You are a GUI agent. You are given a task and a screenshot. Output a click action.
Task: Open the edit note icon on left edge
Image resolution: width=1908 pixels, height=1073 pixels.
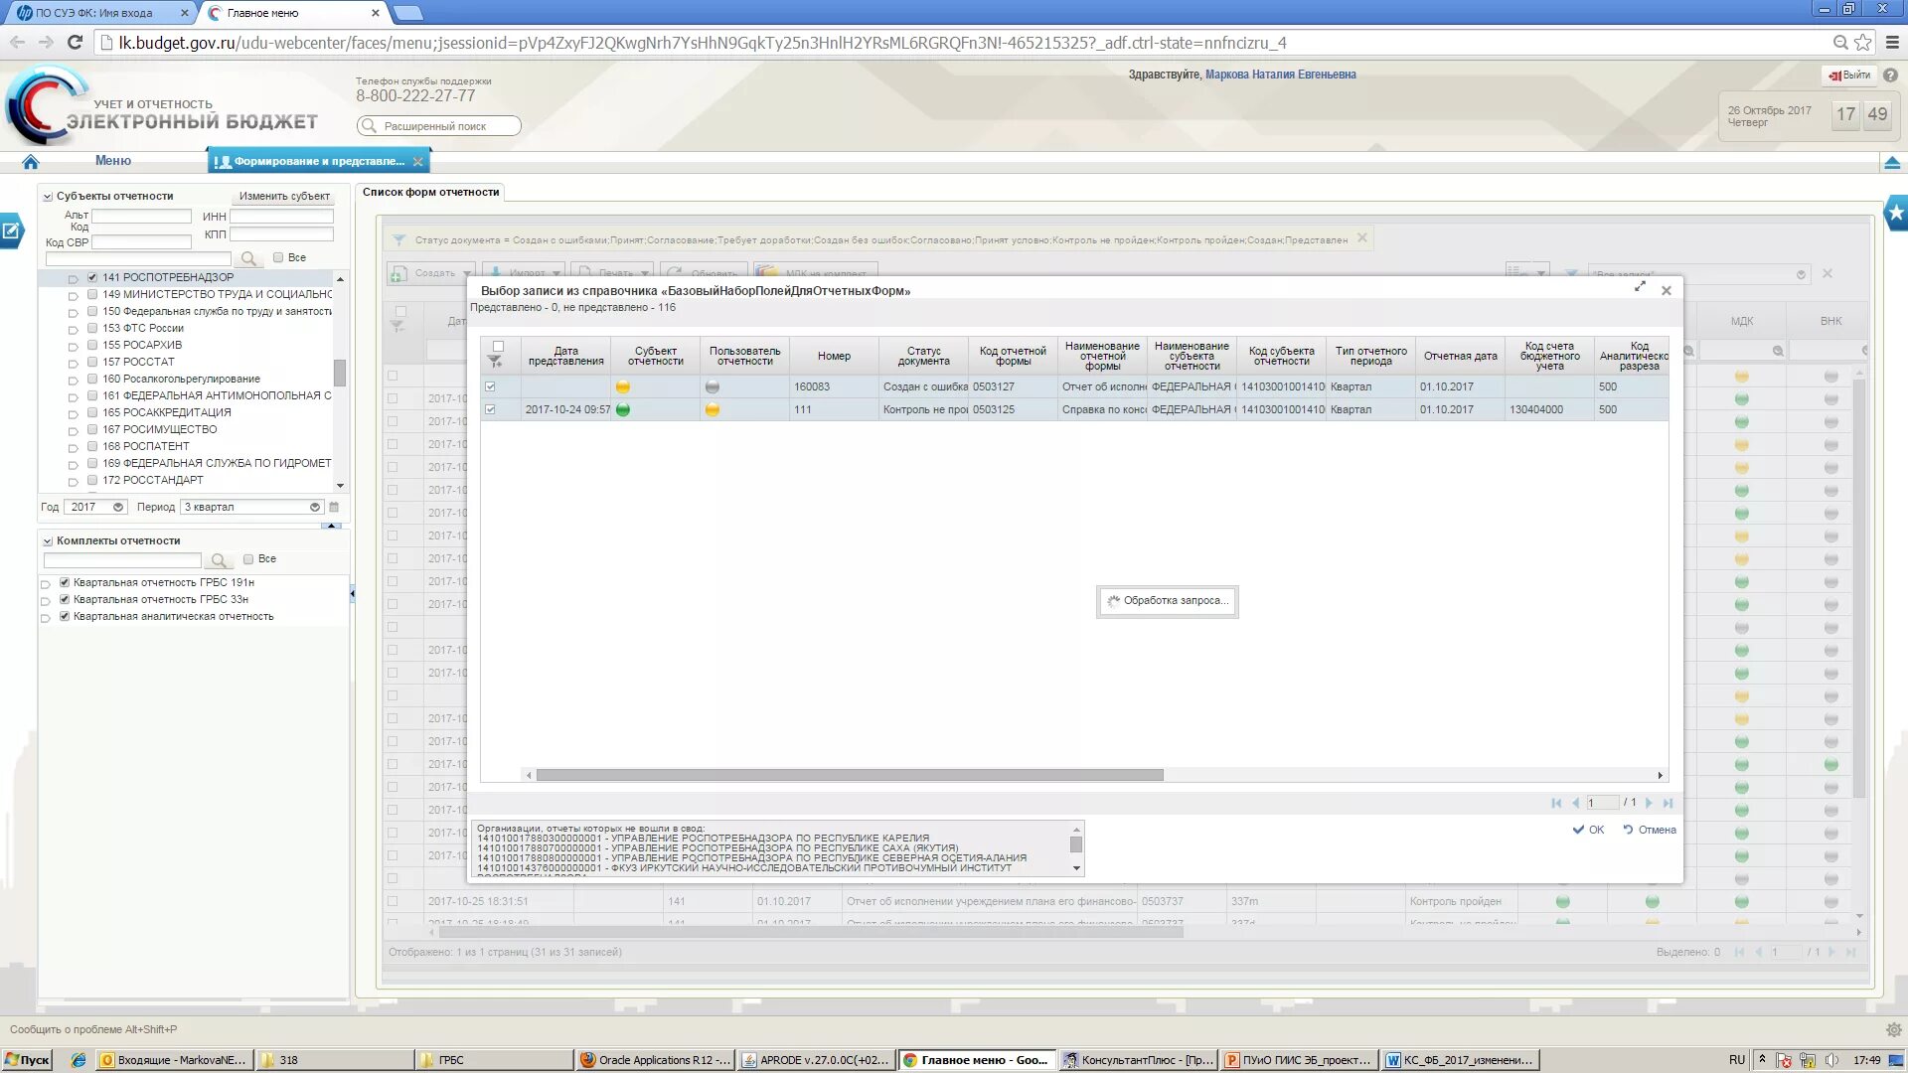coord(11,231)
